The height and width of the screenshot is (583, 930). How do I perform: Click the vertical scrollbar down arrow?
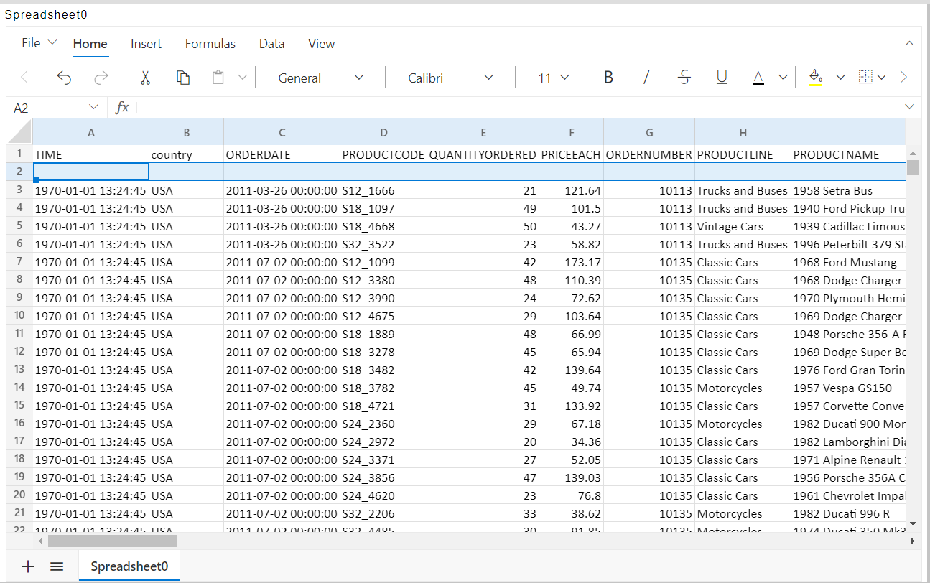click(x=913, y=523)
